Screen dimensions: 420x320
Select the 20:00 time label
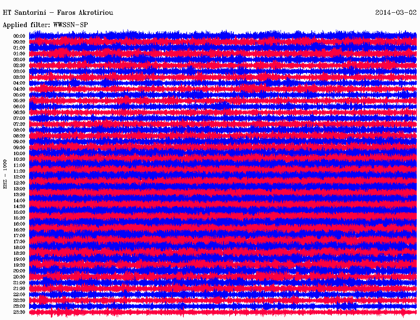click(19, 271)
